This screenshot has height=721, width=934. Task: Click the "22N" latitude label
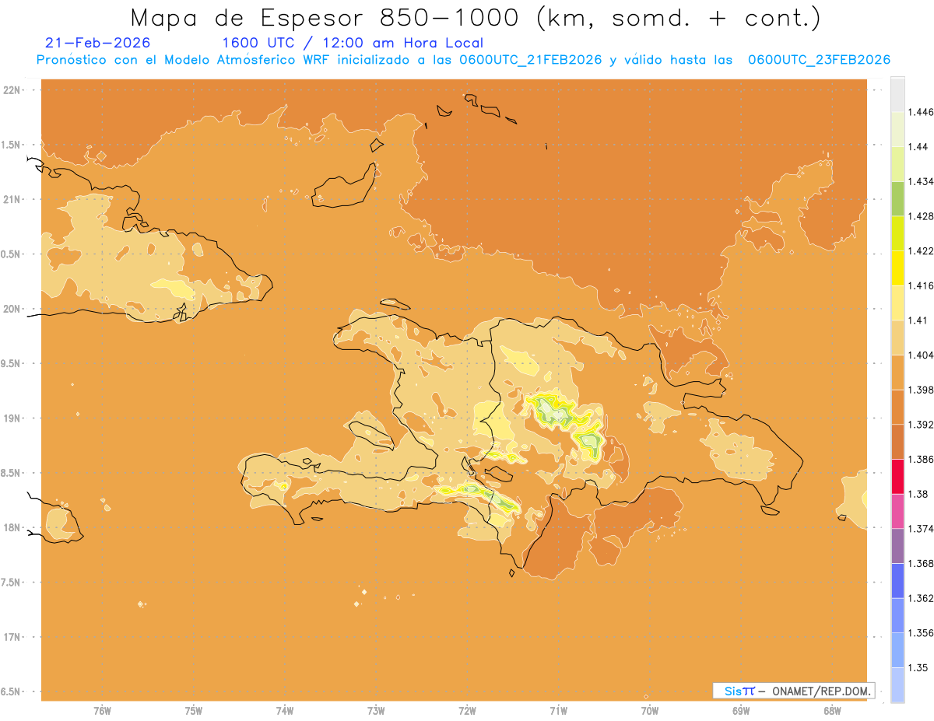point(12,90)
